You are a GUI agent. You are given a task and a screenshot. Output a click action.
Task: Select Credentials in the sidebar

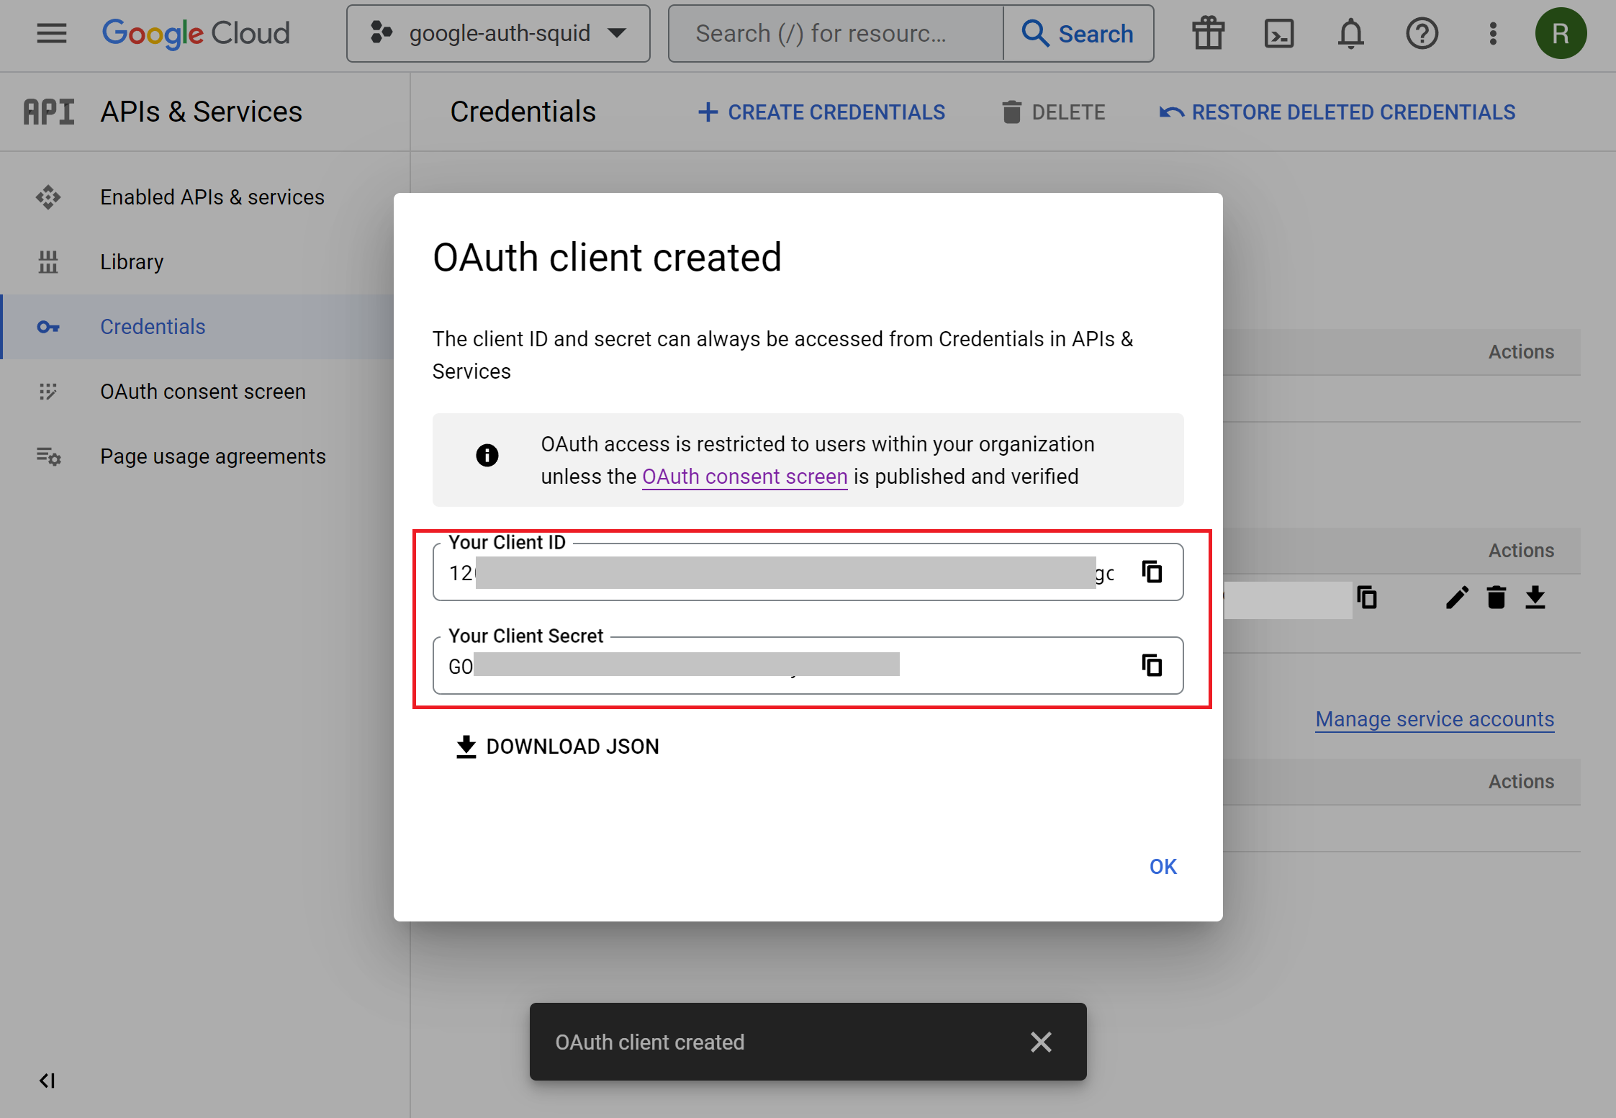pos(197,327)
